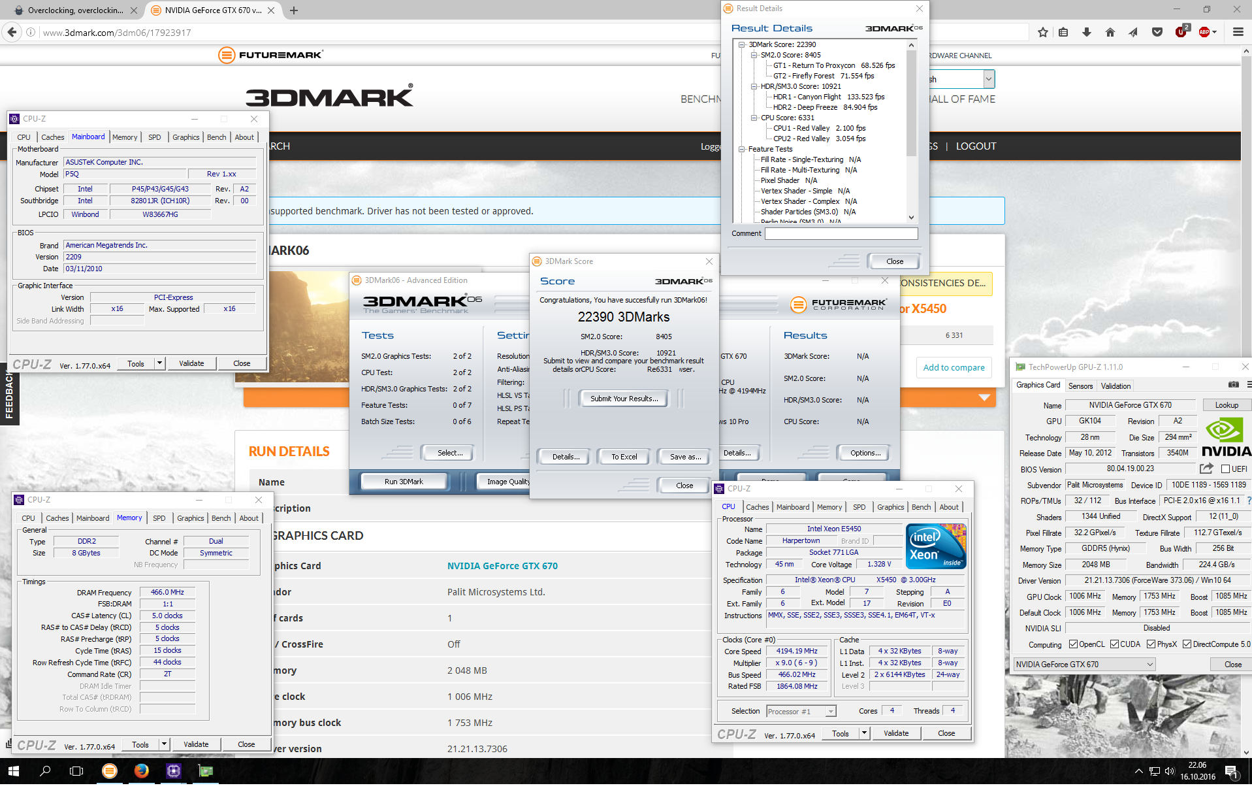Click the Options... button in 3DMark06
This screenshot has height=792, width=1252.
pyautogui.click(x=865, y=453)
